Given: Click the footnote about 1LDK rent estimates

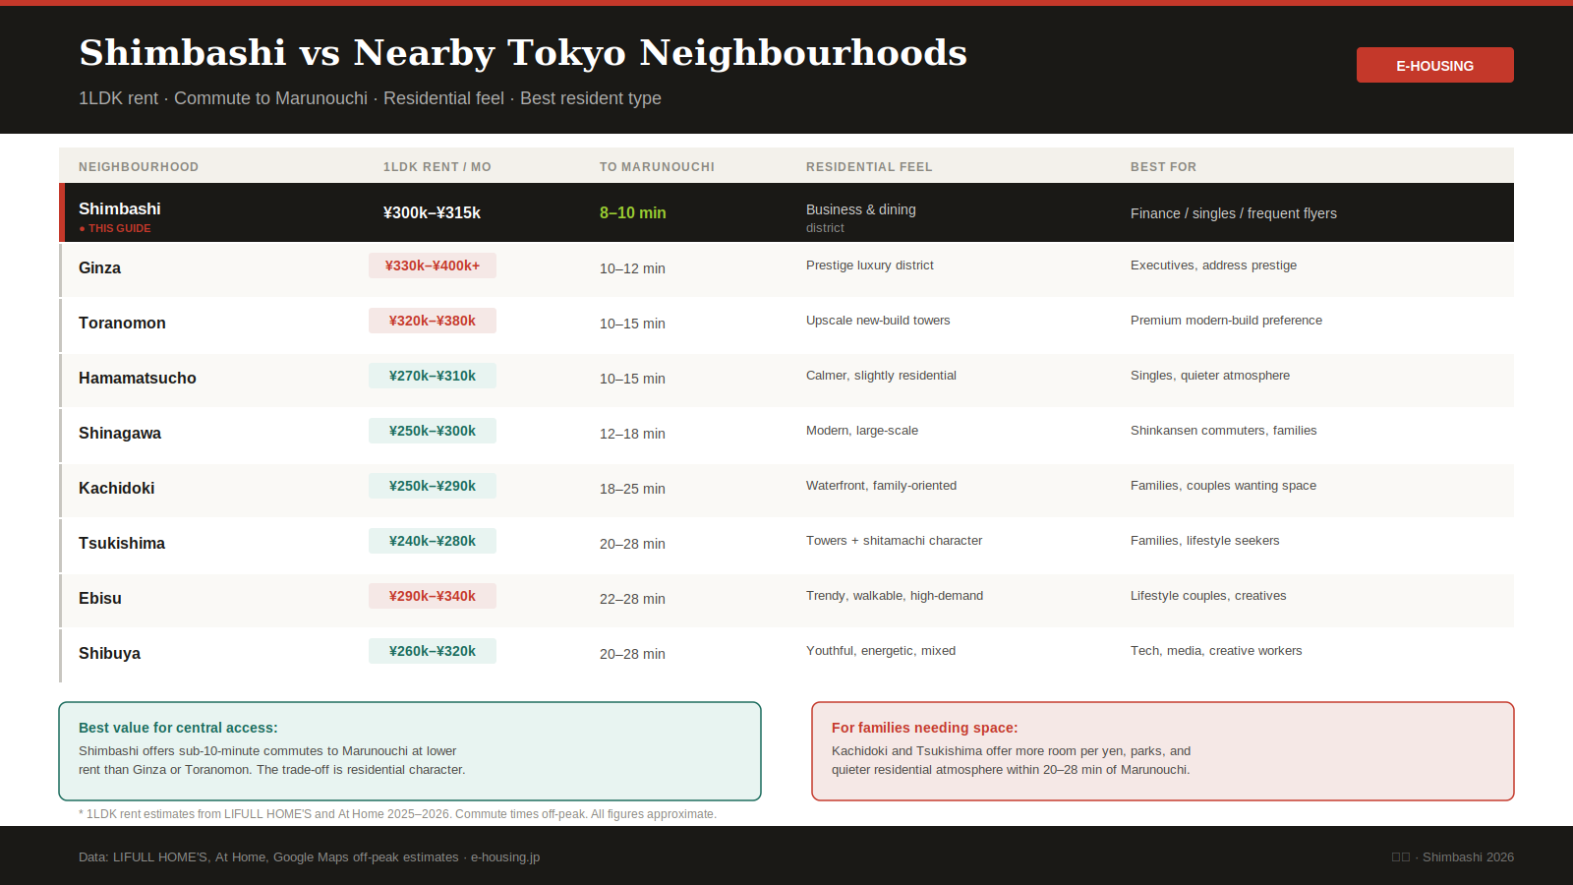Looking at the screenshot, I should pyautogui.click(x=397, y=814).
